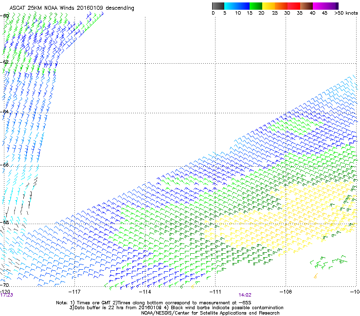Click the orange 25-30 knots legend segment
Image resolution: width=360 pixels, height=316 pixels.
pos(281,6)
